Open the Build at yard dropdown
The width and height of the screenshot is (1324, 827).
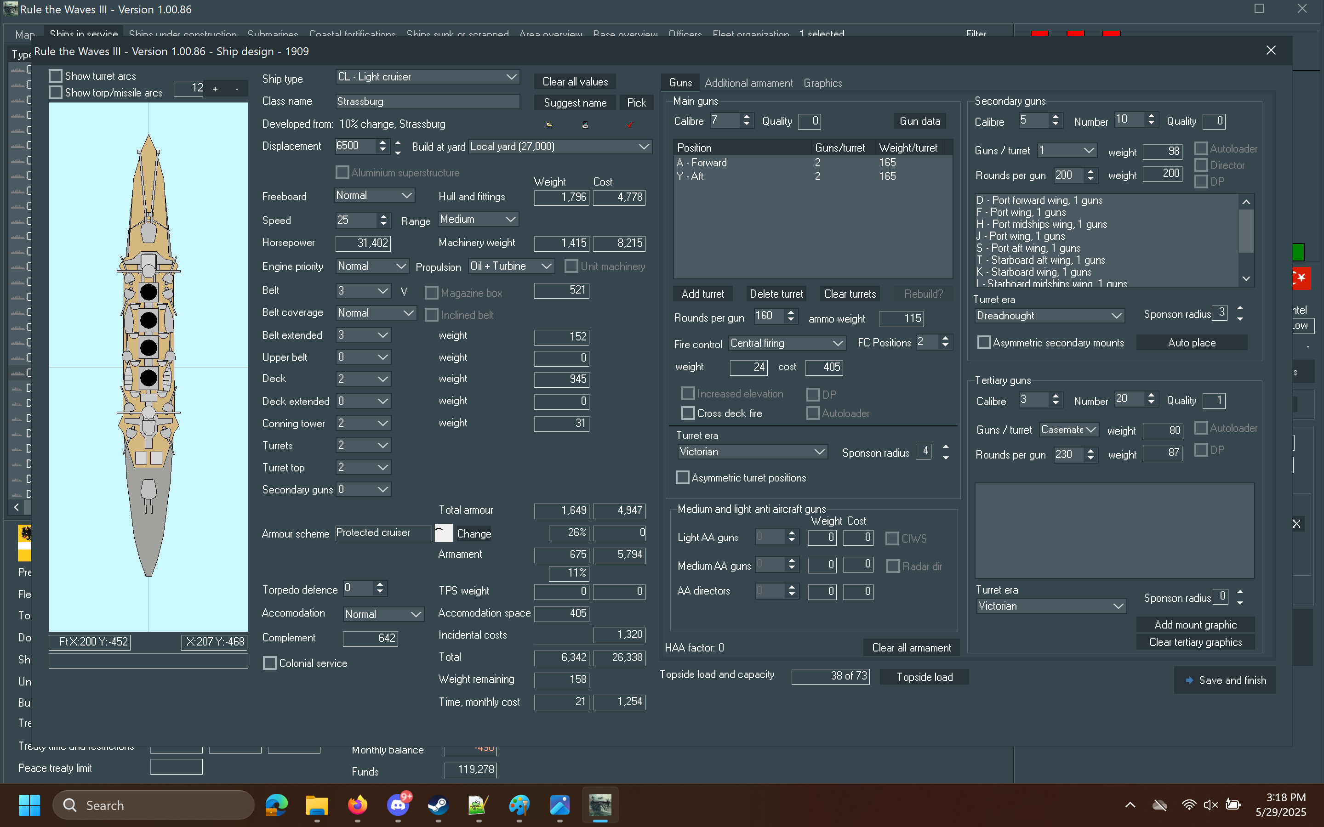click(x=559, y=146)
